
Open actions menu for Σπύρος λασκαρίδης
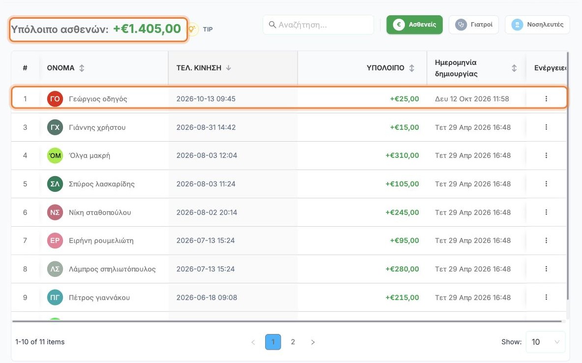click(546, 184)
